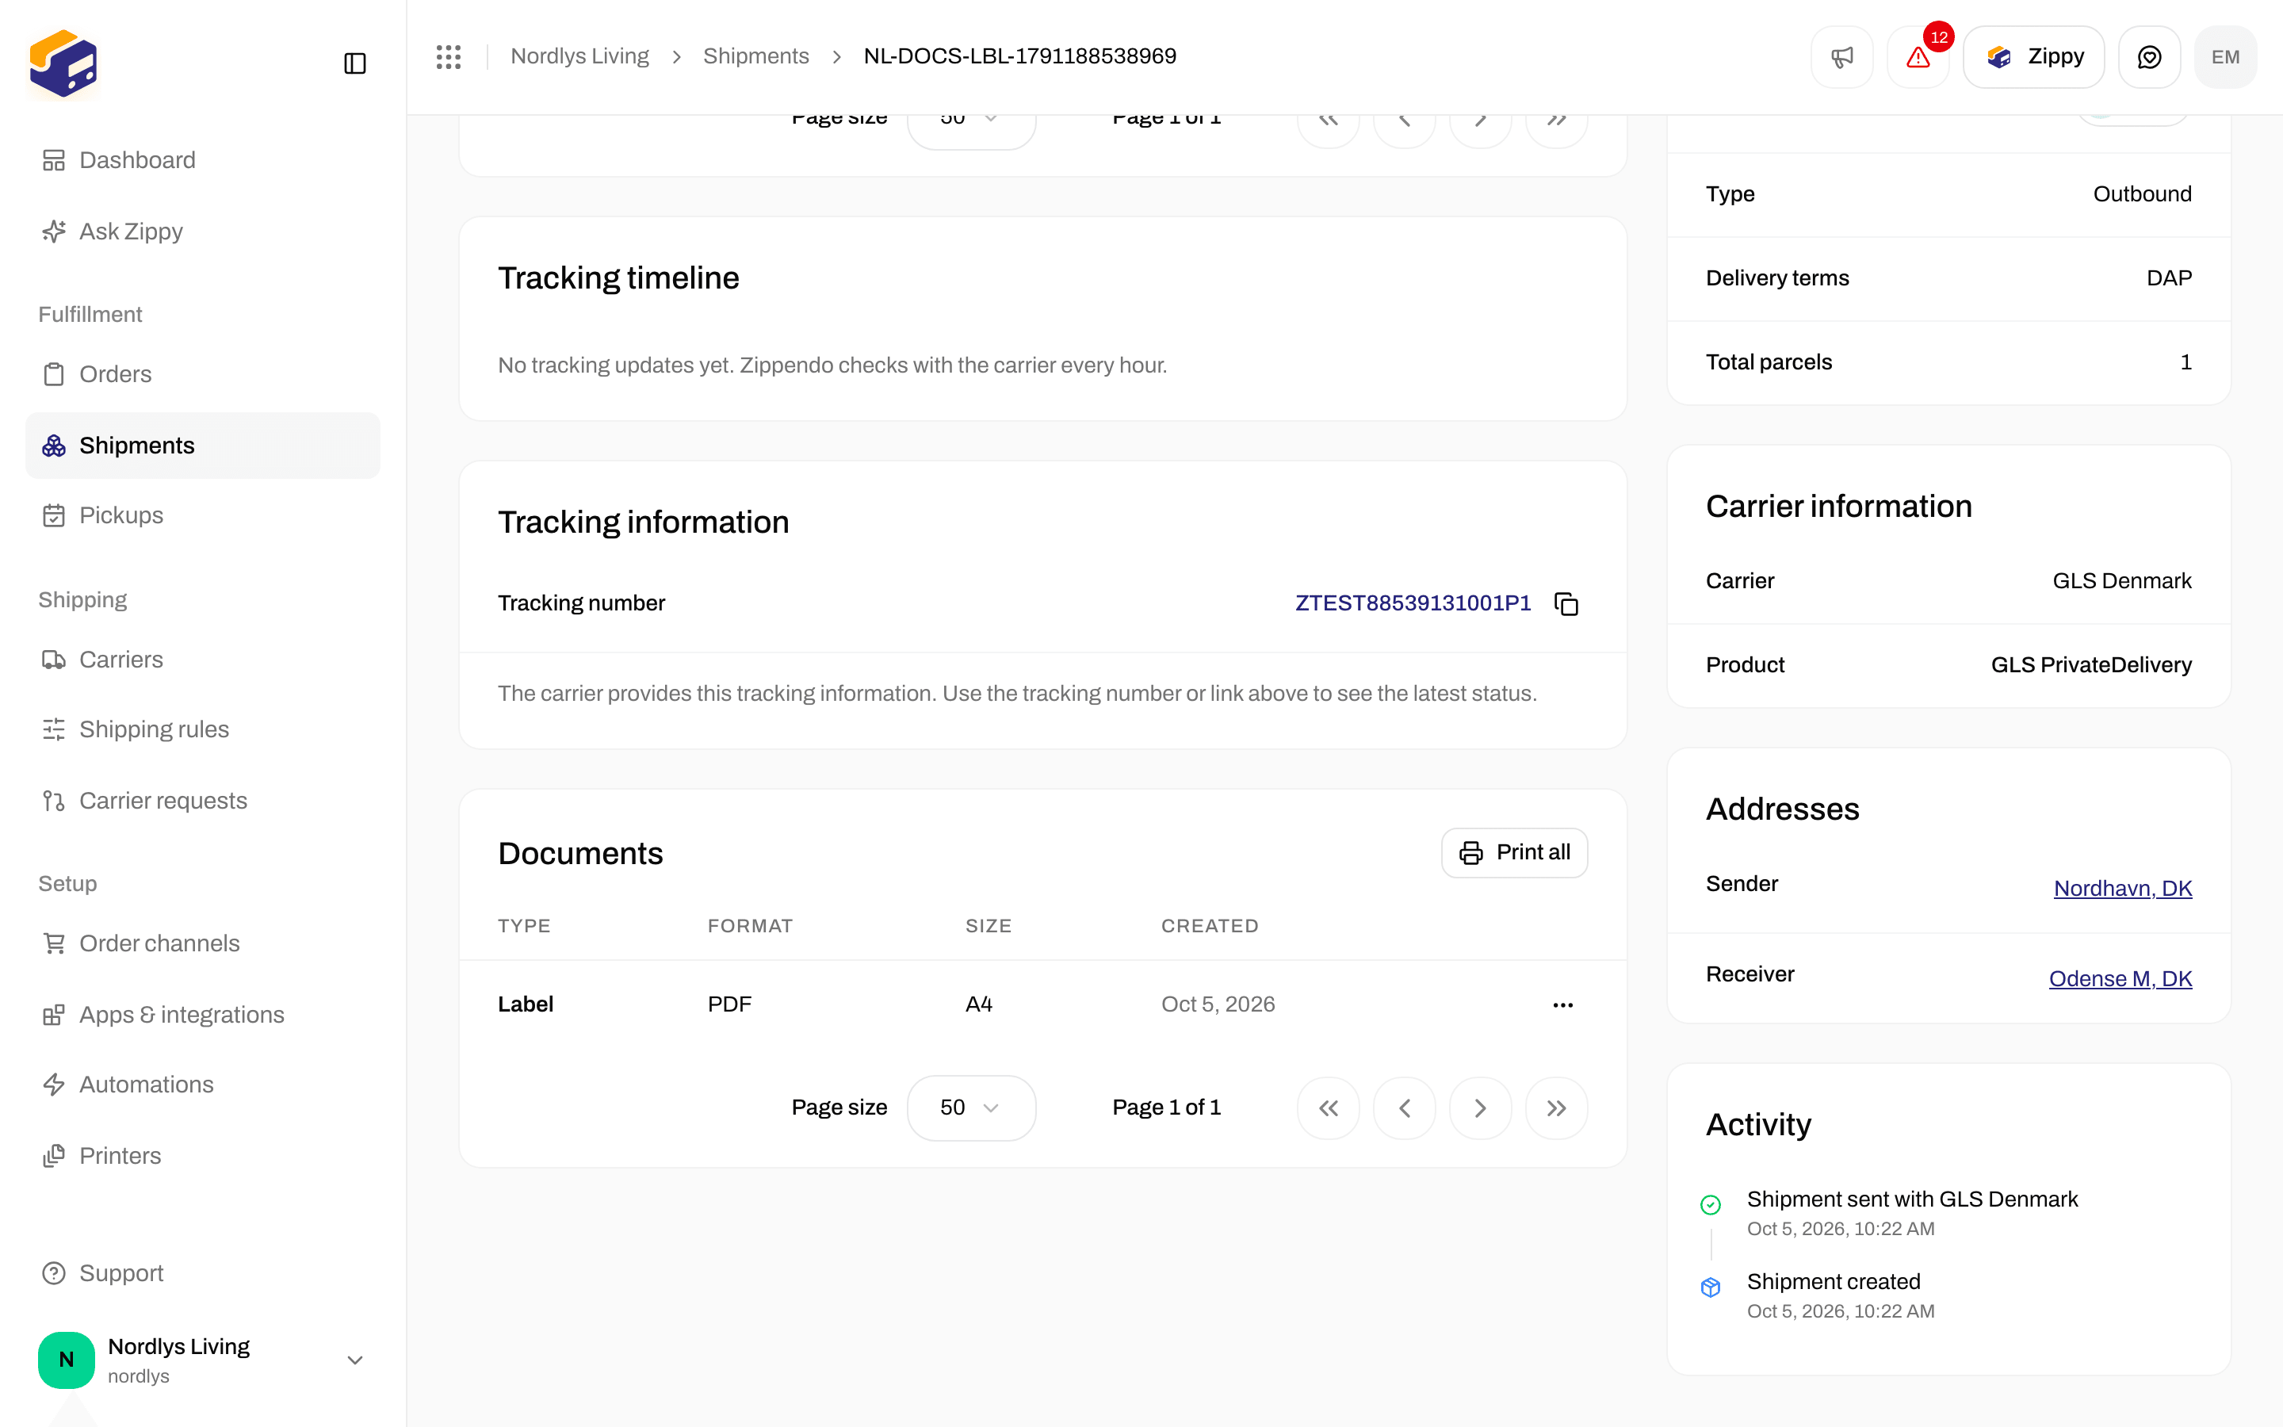Open Pickups in the sidebar
The height and width of the screenshot is (1427, 2283).
coord(203,515)
